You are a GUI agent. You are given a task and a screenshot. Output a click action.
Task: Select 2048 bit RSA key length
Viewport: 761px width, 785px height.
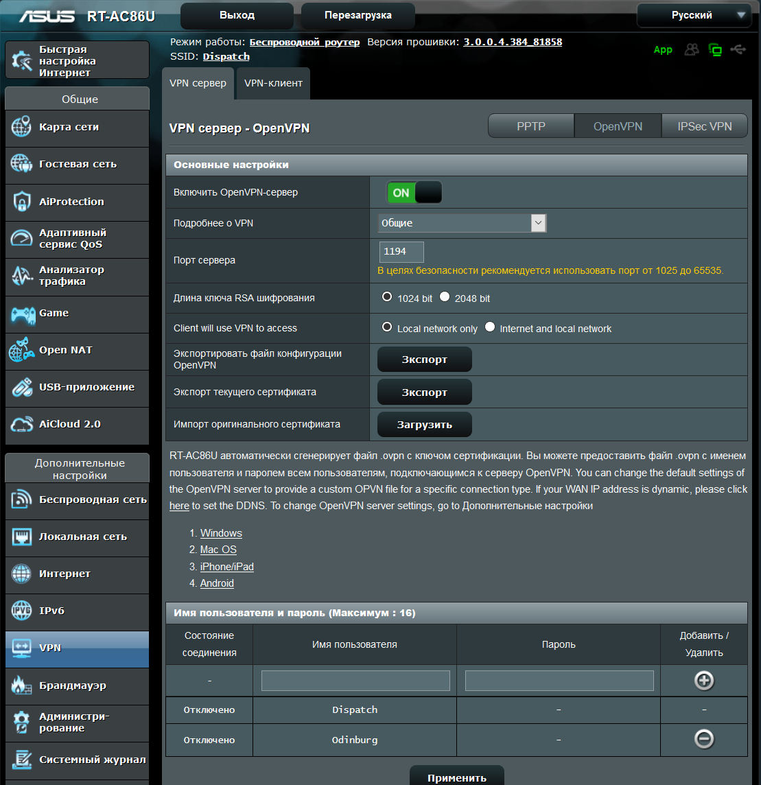445,296
